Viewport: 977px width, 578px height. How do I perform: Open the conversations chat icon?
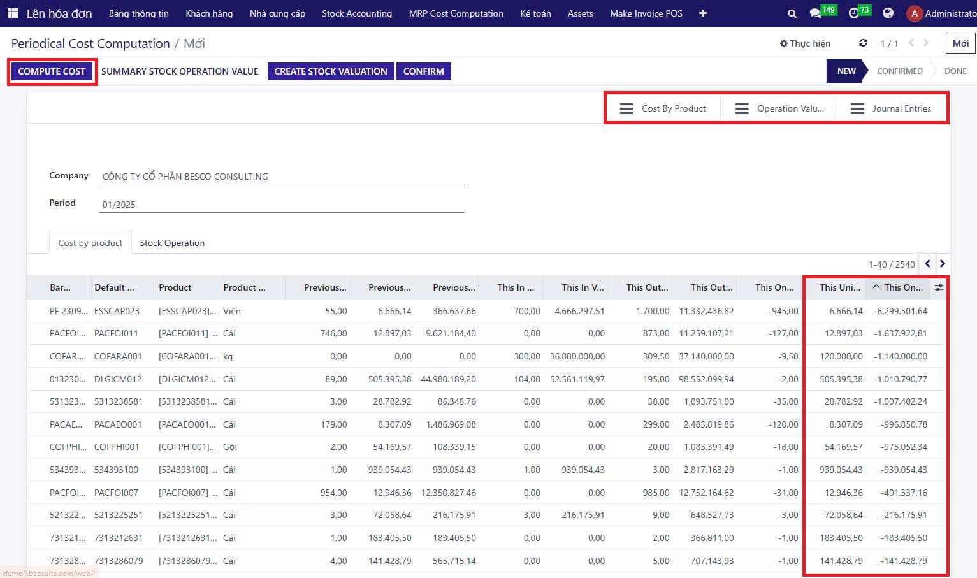coord(815,13)
